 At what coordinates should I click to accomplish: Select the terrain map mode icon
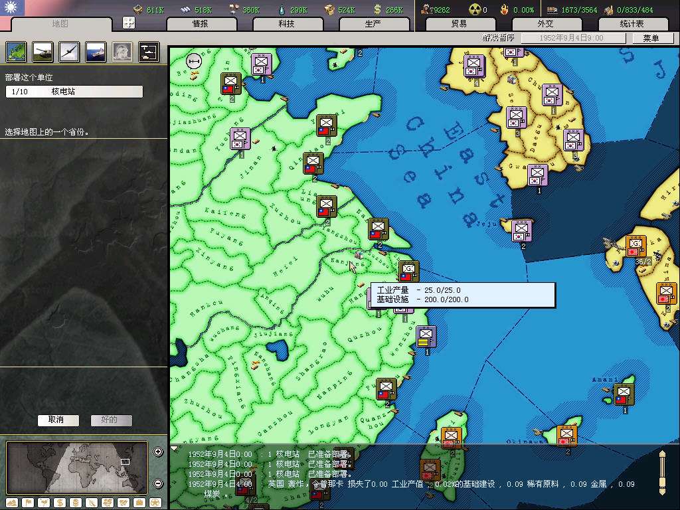[x=12, y=503]
